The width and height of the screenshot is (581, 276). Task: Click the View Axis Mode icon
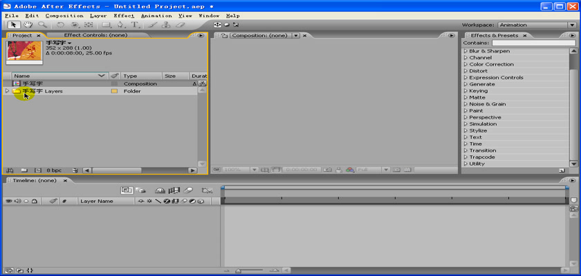[236, 25]
